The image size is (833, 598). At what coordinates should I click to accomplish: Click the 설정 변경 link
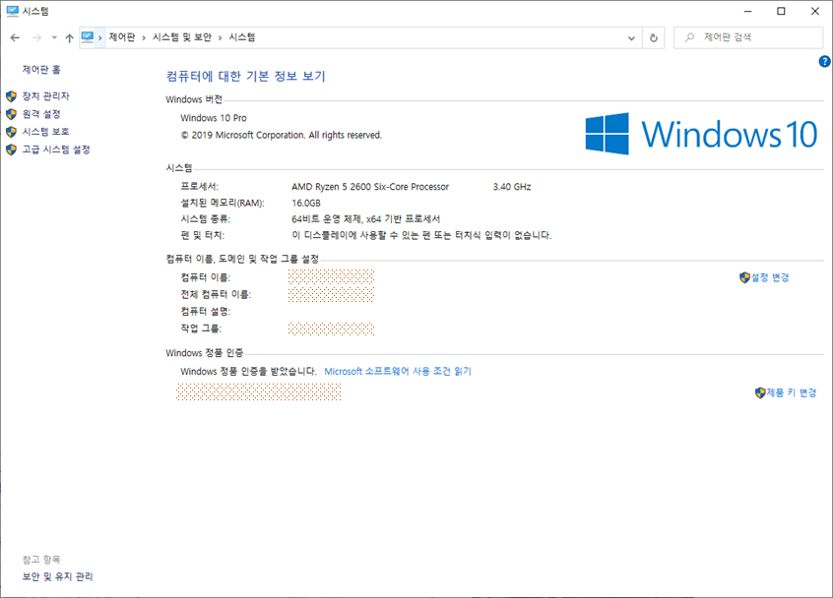point(770,277)
